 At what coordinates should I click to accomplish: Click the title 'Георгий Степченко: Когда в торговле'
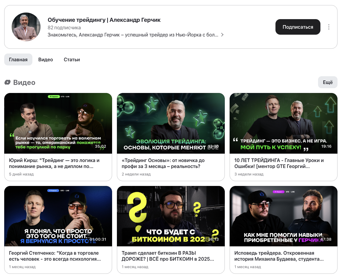[55, 256]
